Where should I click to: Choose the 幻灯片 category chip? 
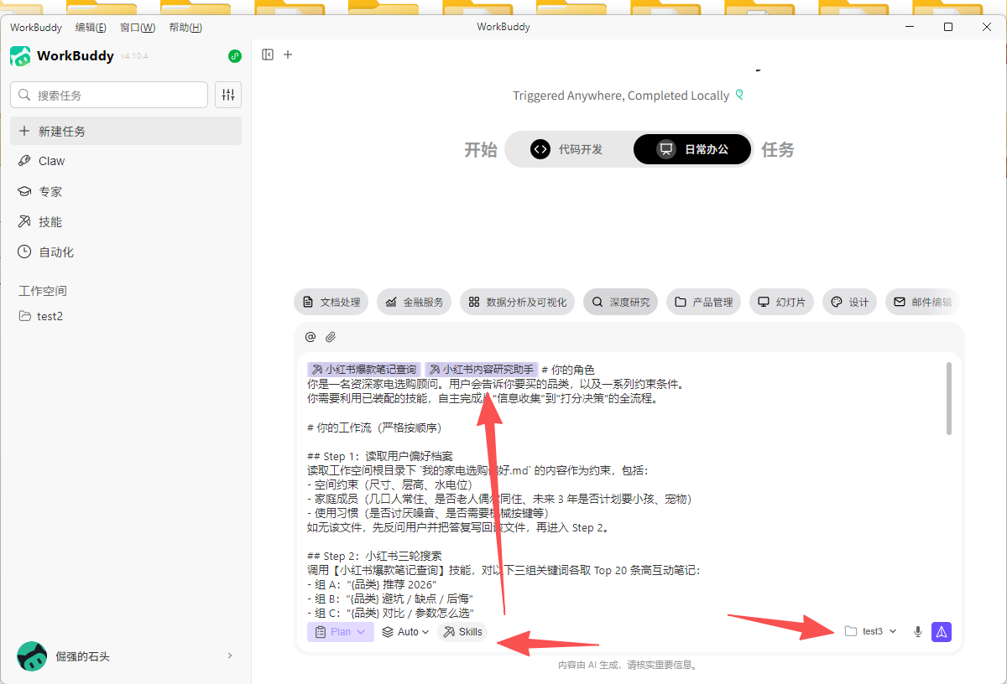pyautogui.click(x=781, y=302)
